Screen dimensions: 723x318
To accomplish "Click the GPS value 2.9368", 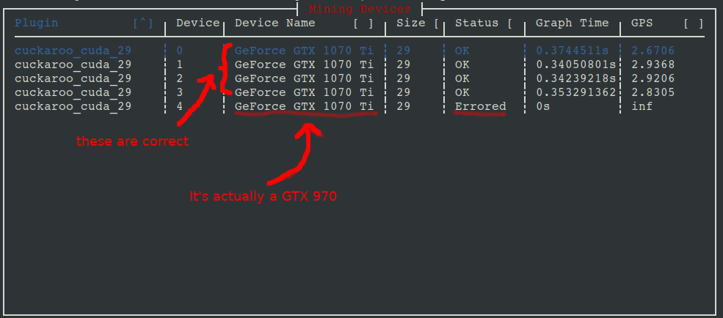I will [653, 64].
